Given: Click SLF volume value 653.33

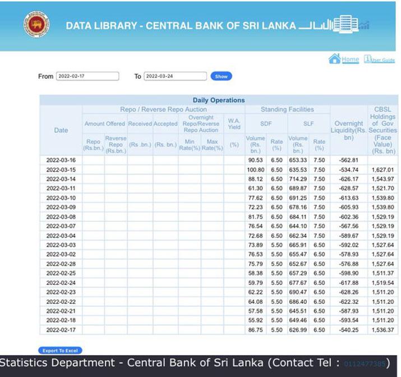Looking at the screenshot, I should coord(298,160).
